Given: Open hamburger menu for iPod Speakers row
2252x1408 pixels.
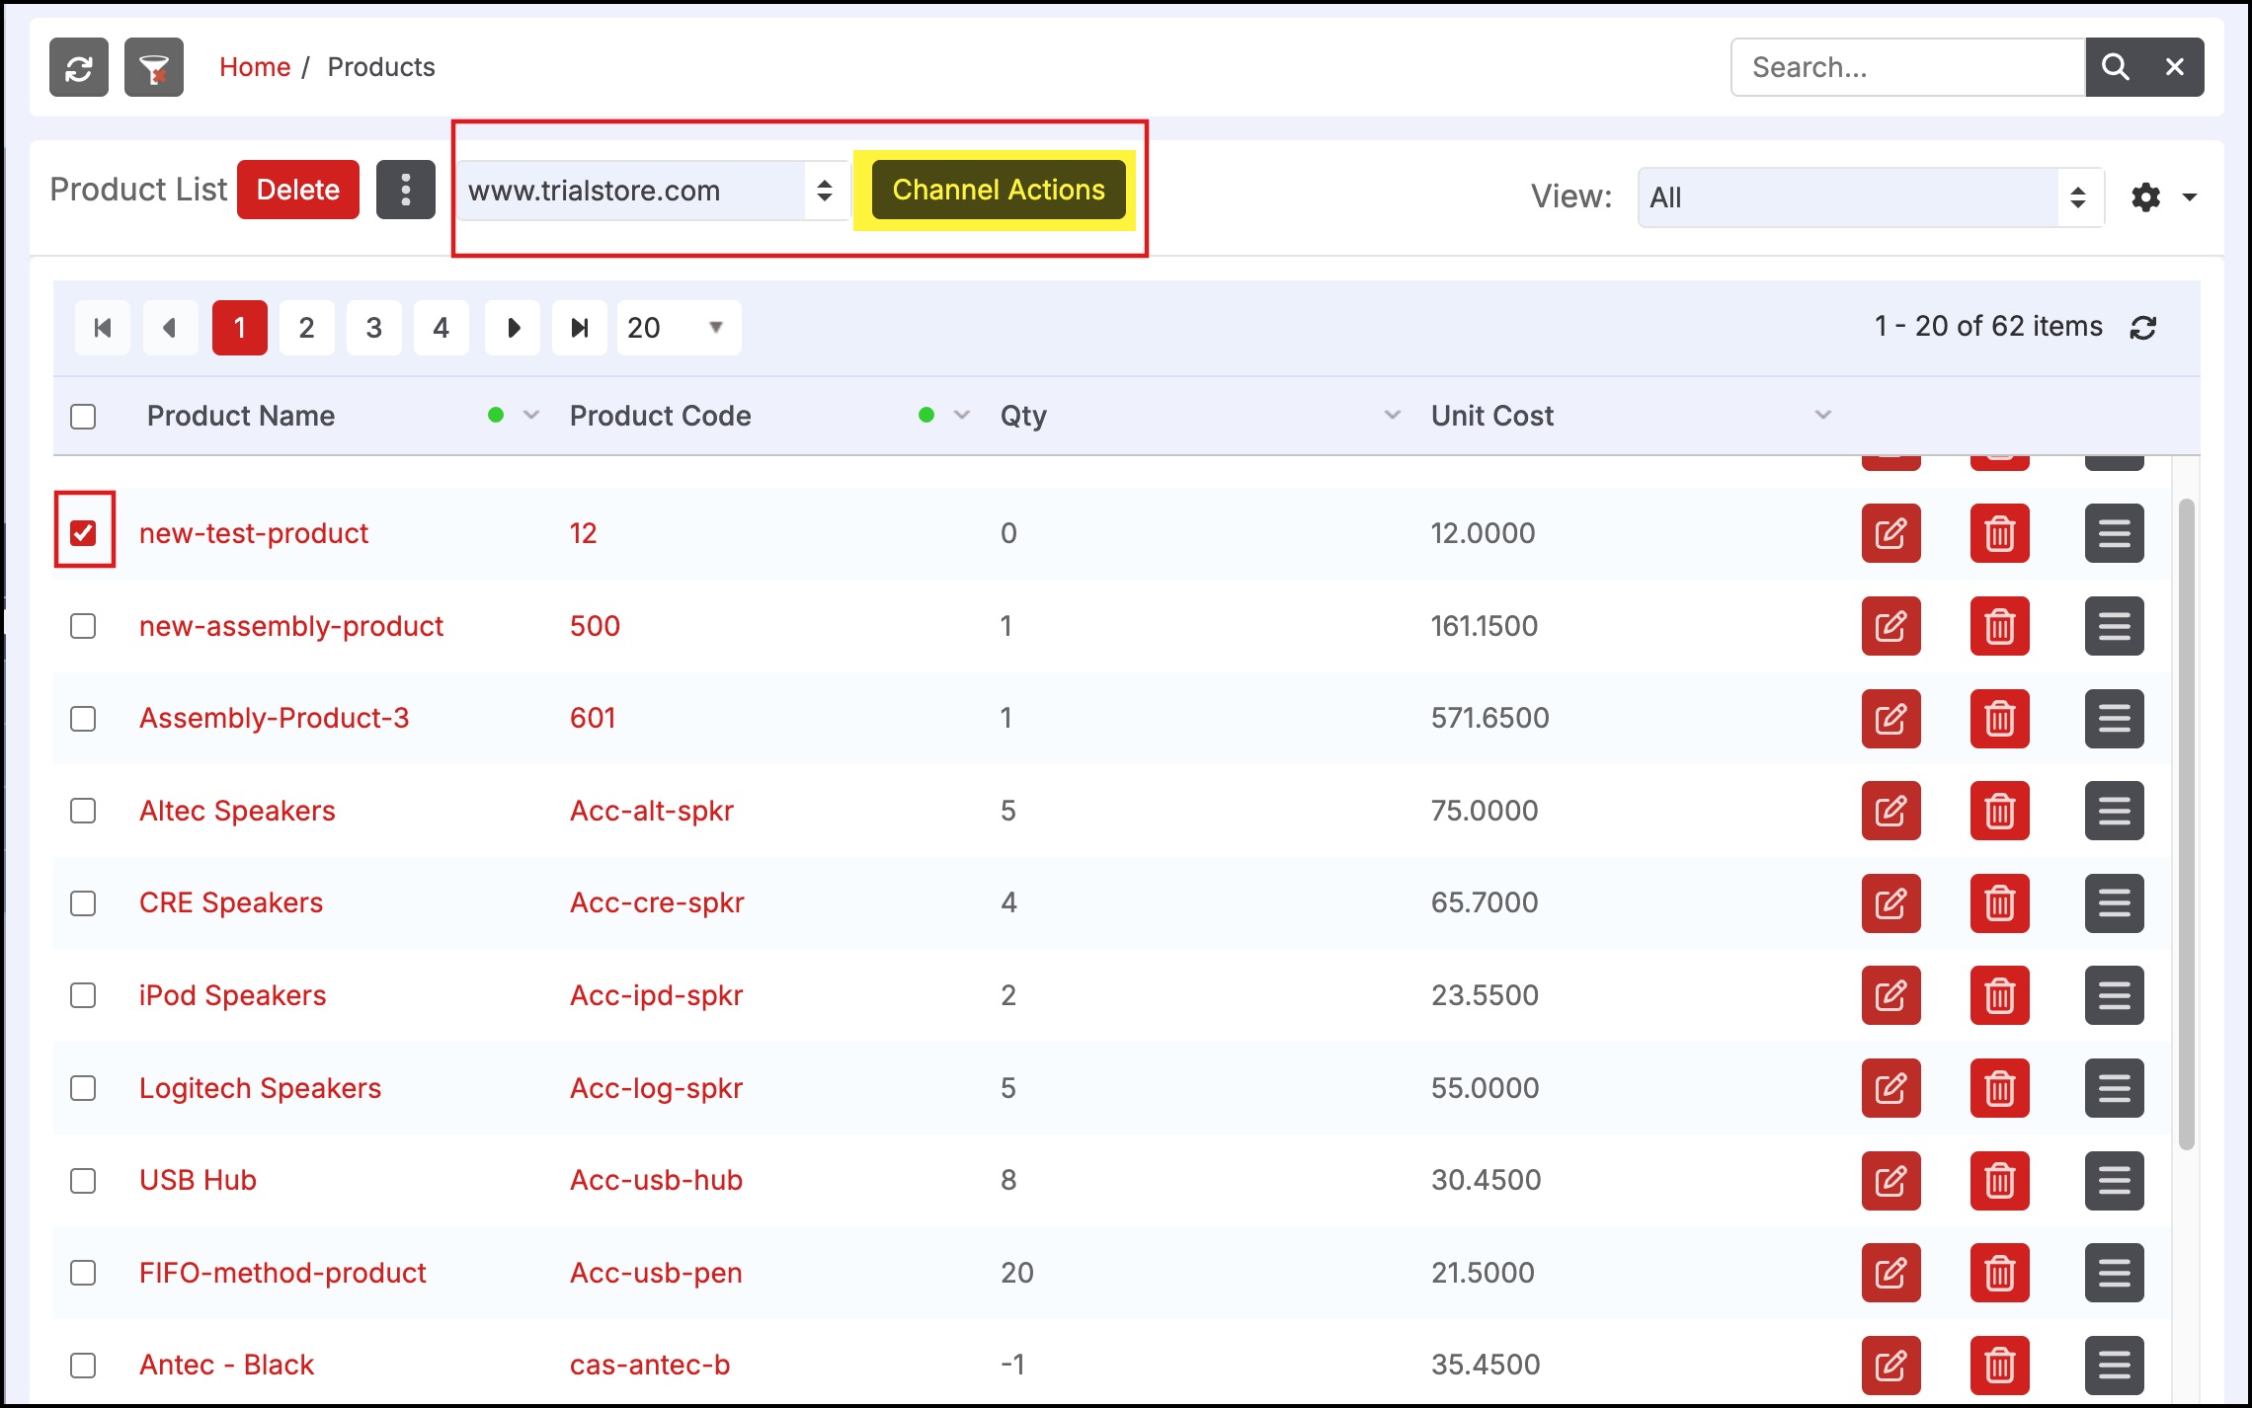Looking at the screenshot, I should pos(2114,995).
